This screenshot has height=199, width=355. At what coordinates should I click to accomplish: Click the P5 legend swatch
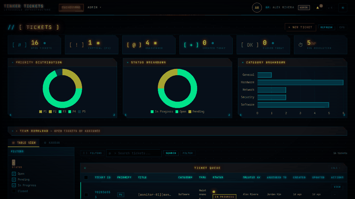79,112
